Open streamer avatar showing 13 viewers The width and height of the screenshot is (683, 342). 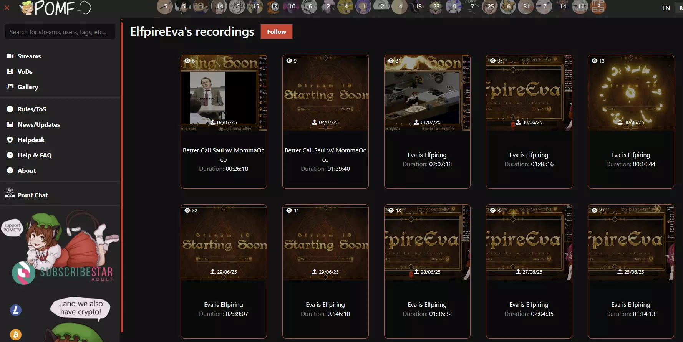(273, 6)
